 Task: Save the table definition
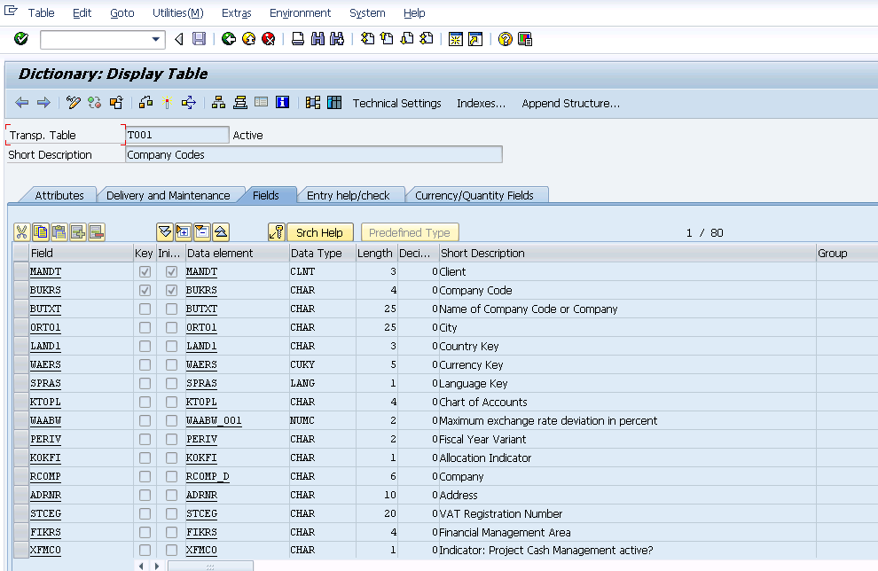point(200,39)
